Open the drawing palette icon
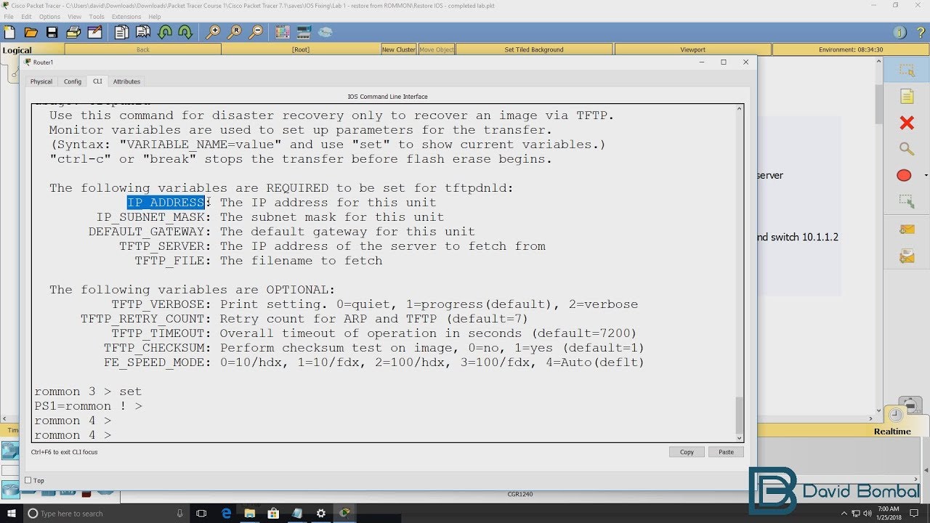The image size is (930, 523). [x=282, y=32]
